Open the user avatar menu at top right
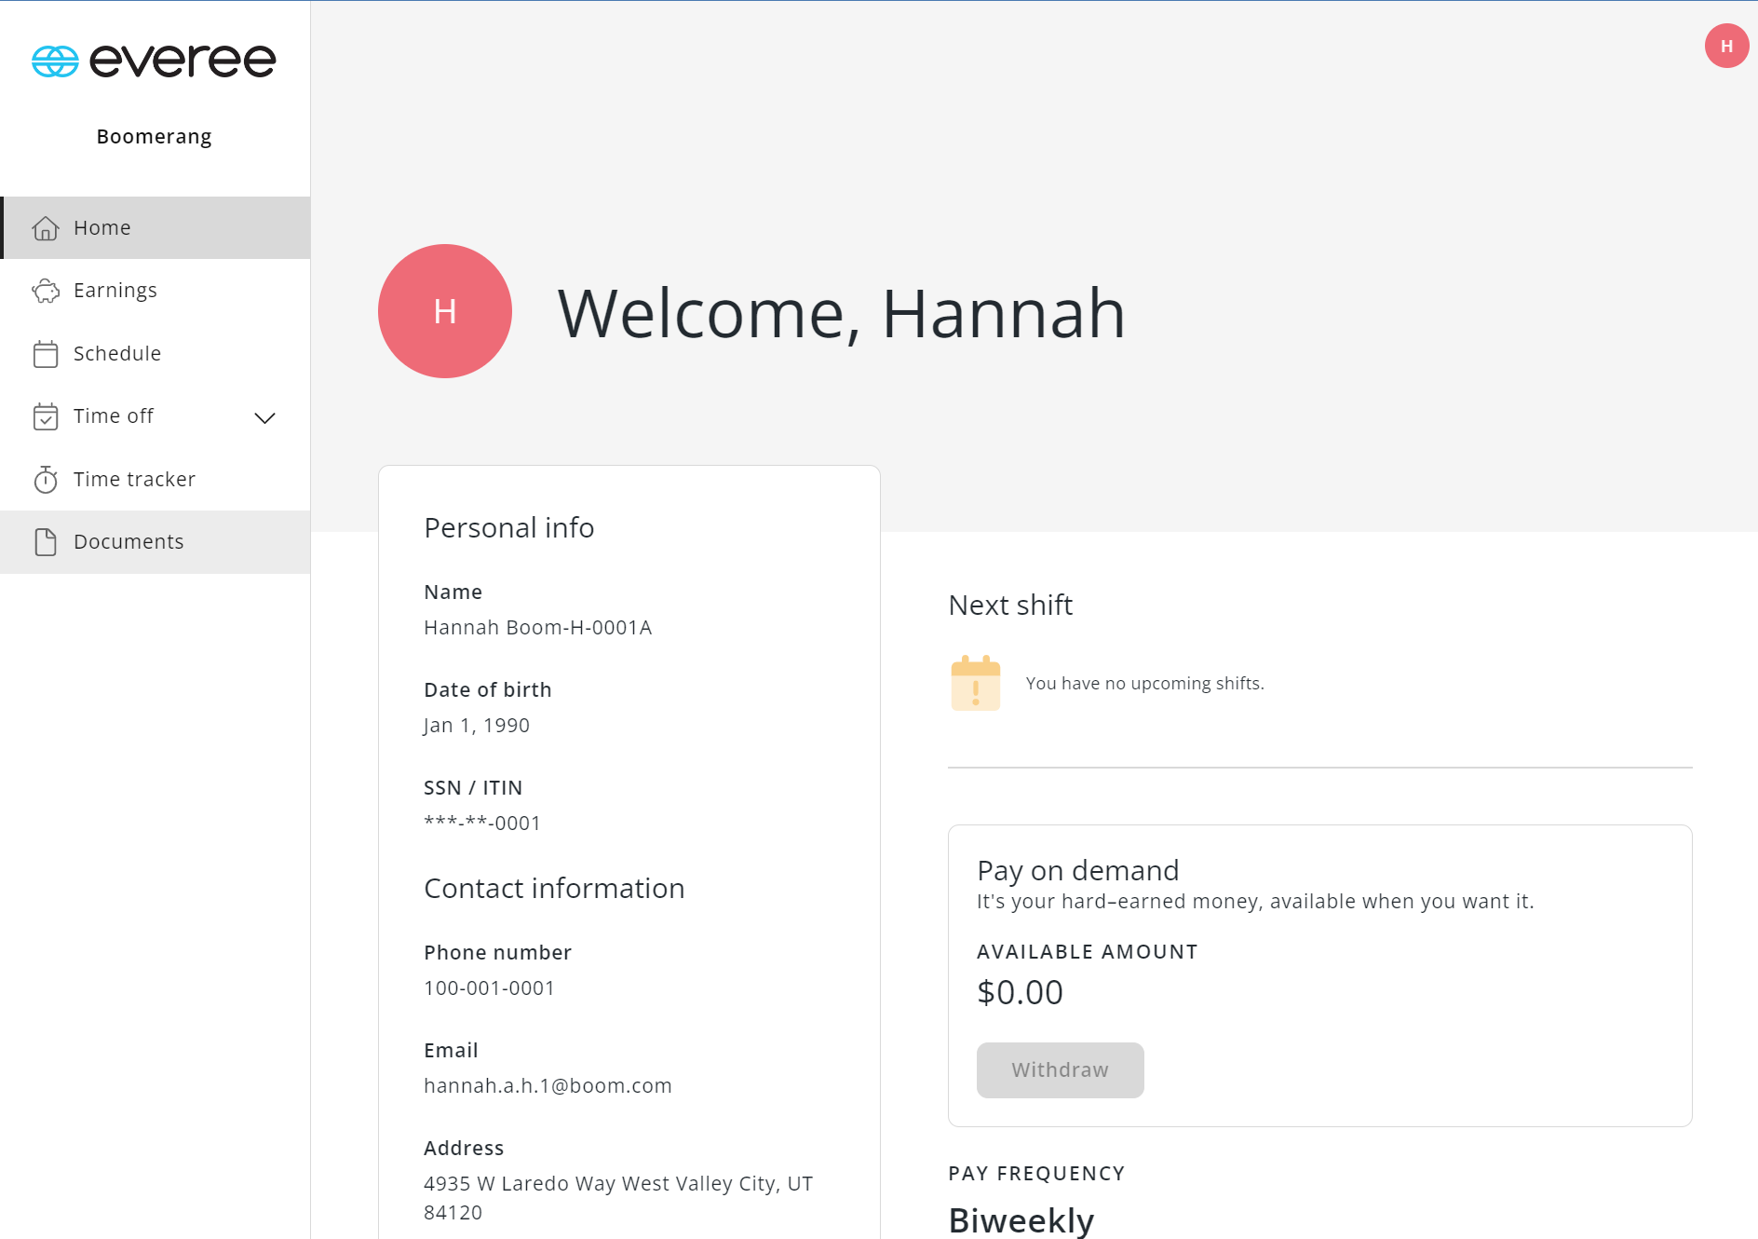 (1726, 46)
